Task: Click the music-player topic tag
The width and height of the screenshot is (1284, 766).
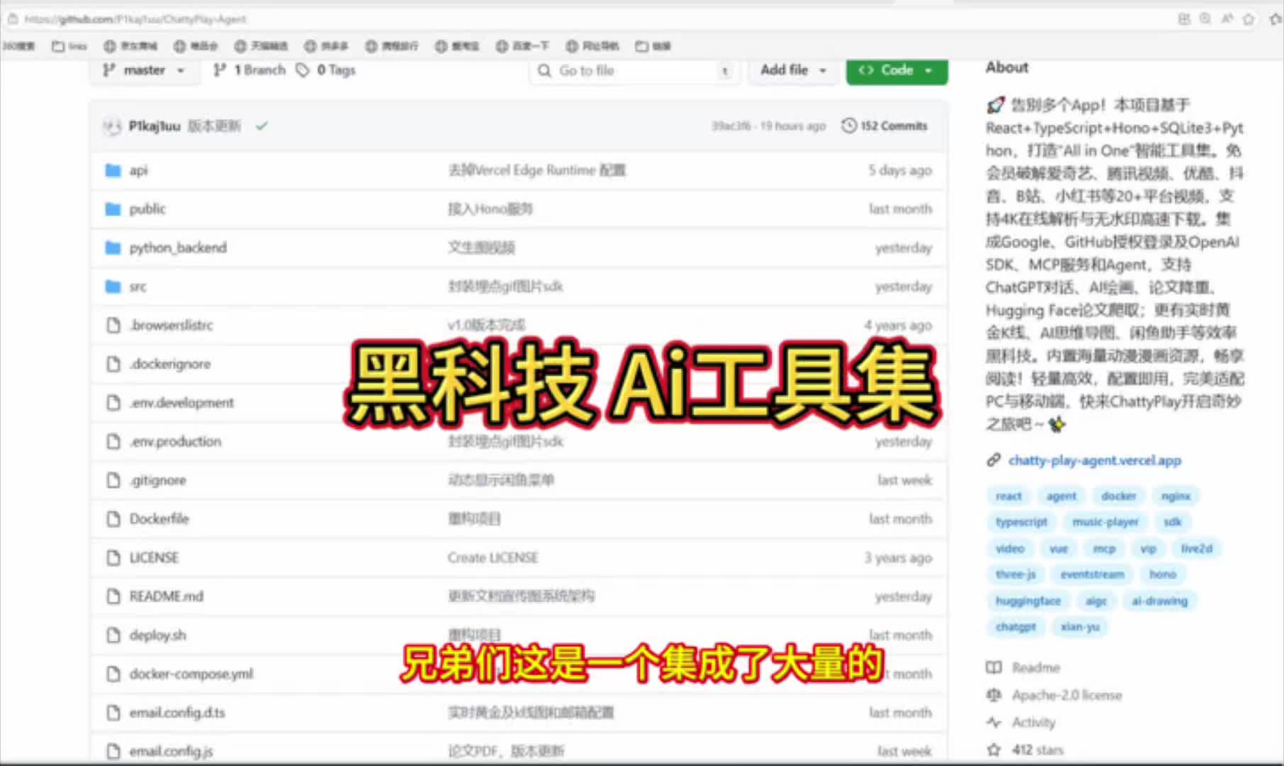Action: pos(1105,522)
